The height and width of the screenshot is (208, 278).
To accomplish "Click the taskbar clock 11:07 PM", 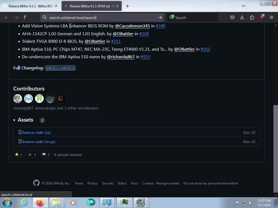I will pos(264,203).
